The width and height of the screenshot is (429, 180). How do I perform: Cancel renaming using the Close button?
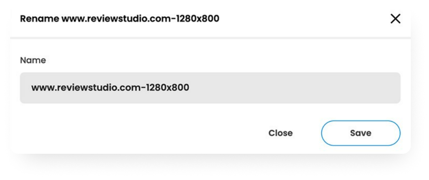(280, 133)
